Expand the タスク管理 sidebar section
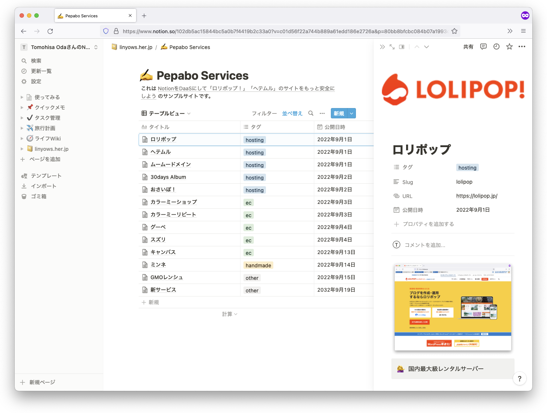Image resolution: width=547 pixels, height=413 pixels. (x=21, y=118)
